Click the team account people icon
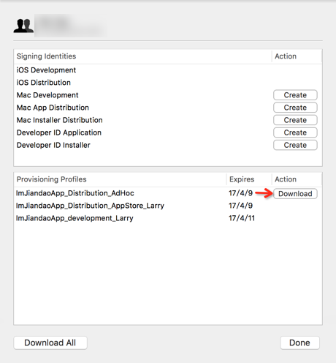The height and width of the screenshot is (363, 336). click(23, 26)
